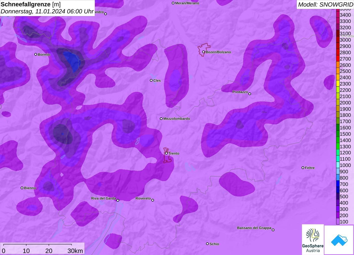
Task: Click the legend value 3000
Action: tap(345, 40)
